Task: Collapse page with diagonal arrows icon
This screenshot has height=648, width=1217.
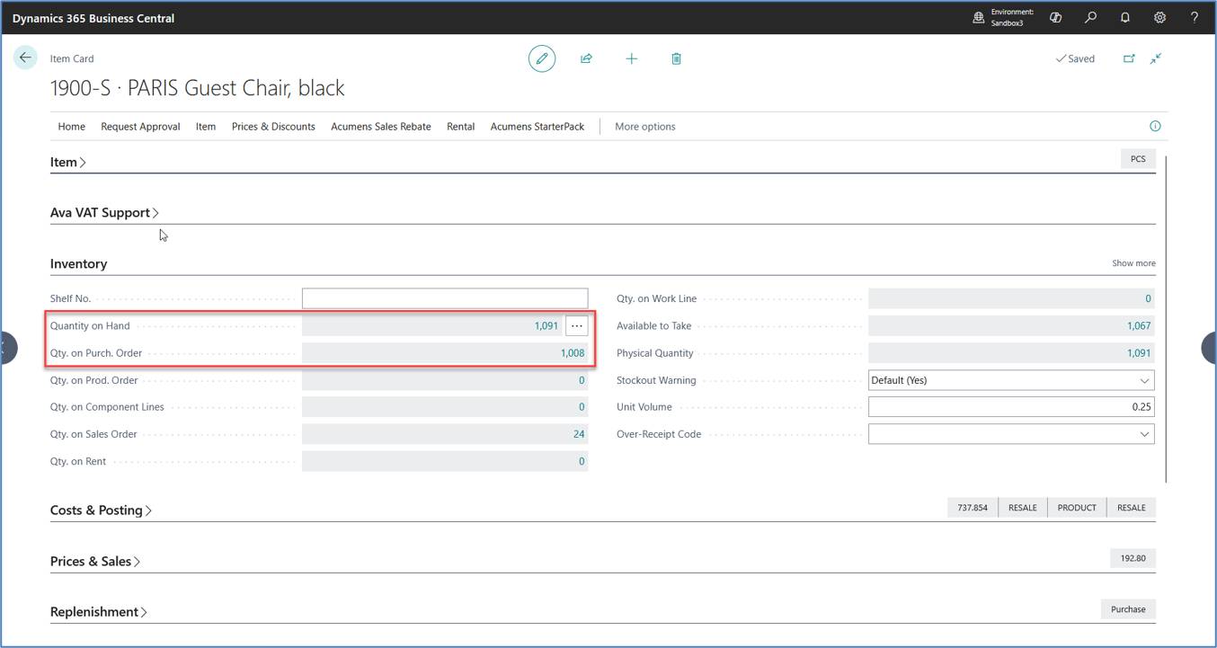Action: [1156, 58]
